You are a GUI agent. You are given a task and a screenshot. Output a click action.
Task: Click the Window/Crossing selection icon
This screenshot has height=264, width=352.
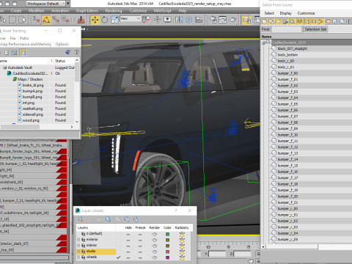point(22,20)
